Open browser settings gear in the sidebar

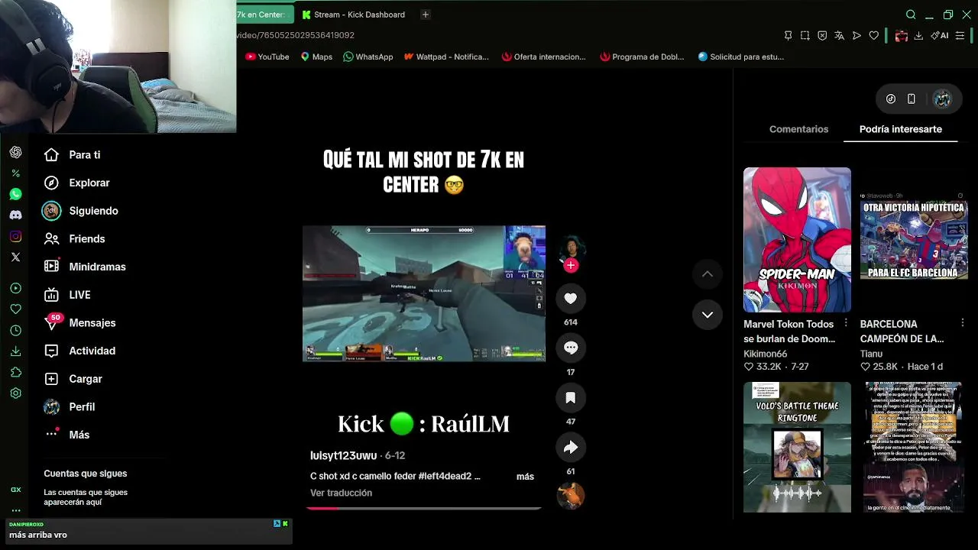click(15, 393)
